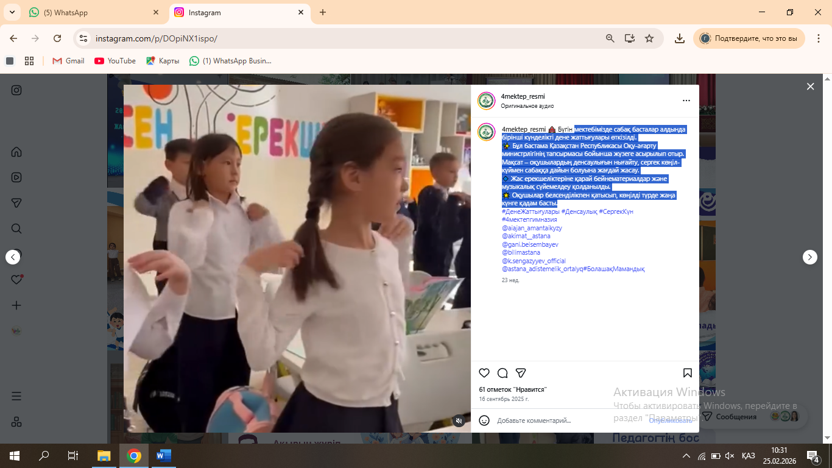Open Instagram home in the sidebar
The image size is (832, 468).
click(16, 152)
